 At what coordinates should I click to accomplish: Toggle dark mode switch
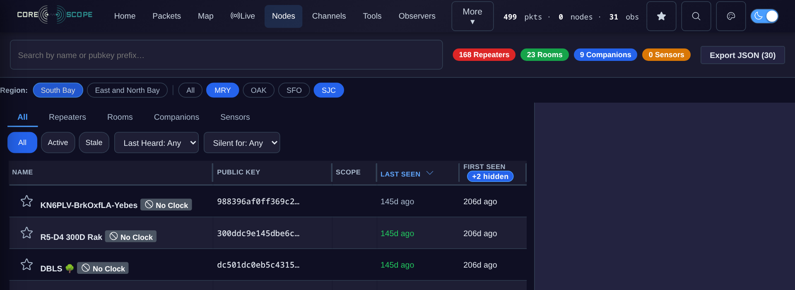[x=764, y=16]
